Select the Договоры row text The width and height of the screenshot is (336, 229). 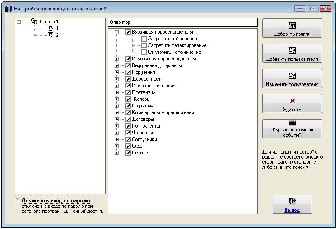coord(143,119)
